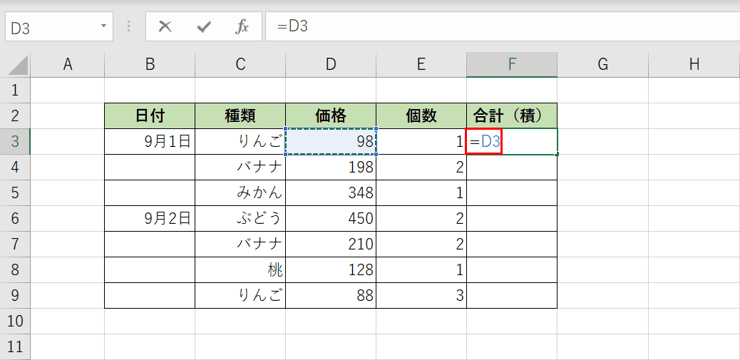Click the 日付 header cell
The image size is (740, 360).
(x=150, y=115)
